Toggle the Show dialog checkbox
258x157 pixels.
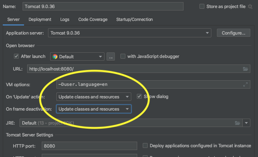139,96
